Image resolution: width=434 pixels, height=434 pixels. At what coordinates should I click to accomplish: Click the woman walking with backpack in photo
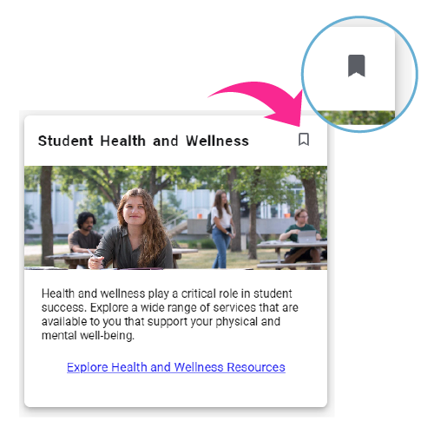221,228
